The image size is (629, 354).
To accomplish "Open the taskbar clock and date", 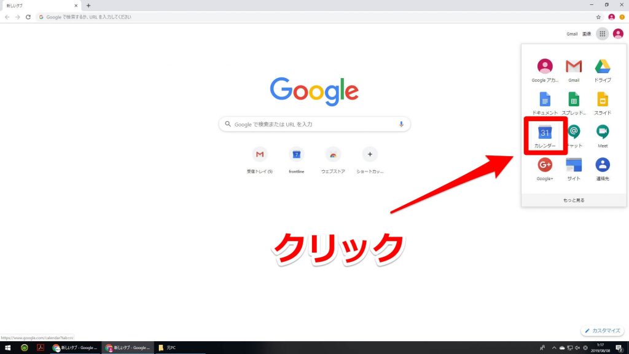I will [600, 348].
